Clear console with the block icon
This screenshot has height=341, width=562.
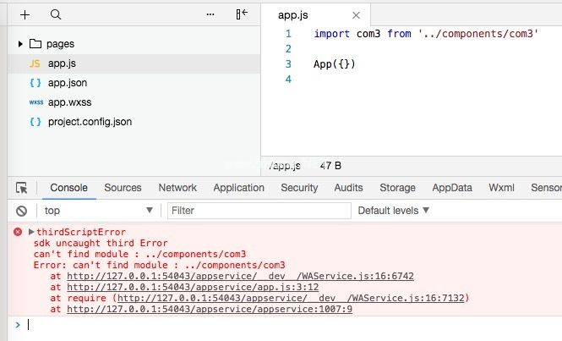click(x=21, y=211)
